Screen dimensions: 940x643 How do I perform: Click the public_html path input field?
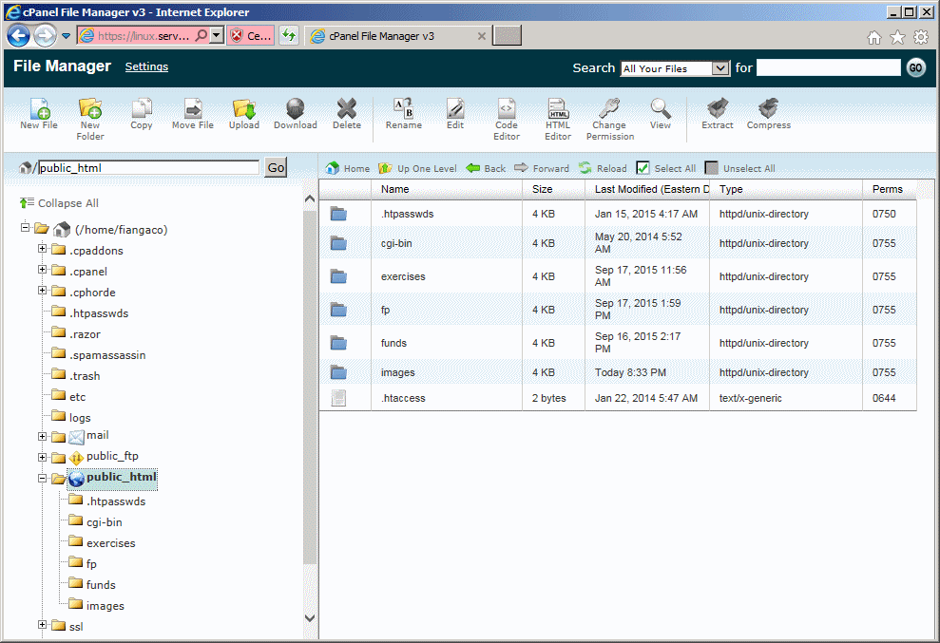[x=148, y=168]
